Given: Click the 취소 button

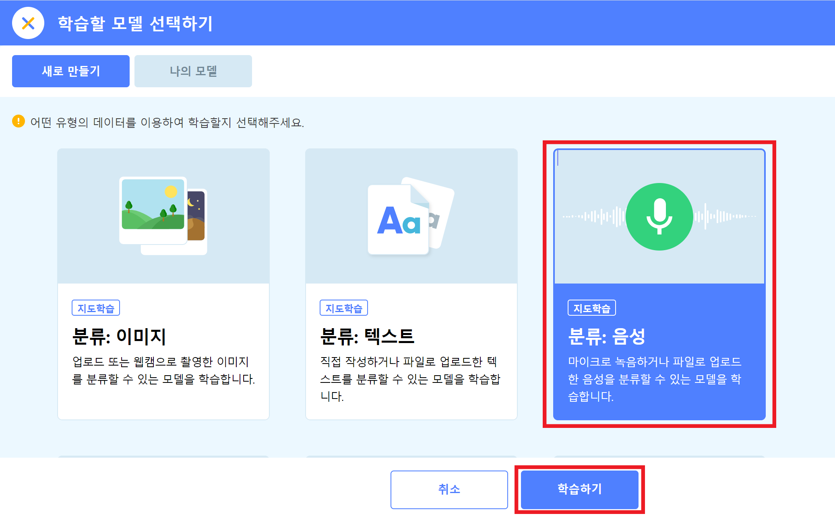Looking at the screenshot, I should click(449, 489).
